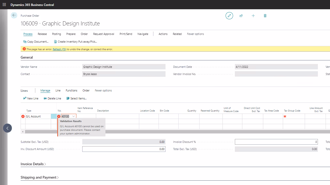Open the Order menu in Lines
The height and width of the screenshot is (185, 330).
(x=86, y=90)
